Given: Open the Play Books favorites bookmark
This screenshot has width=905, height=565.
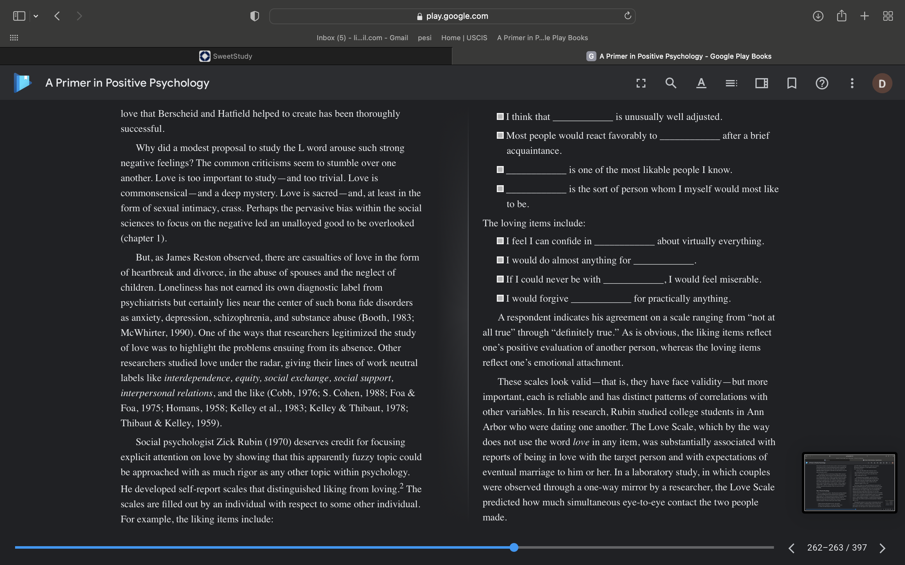Looking at the screenshot, I should 542,38.
